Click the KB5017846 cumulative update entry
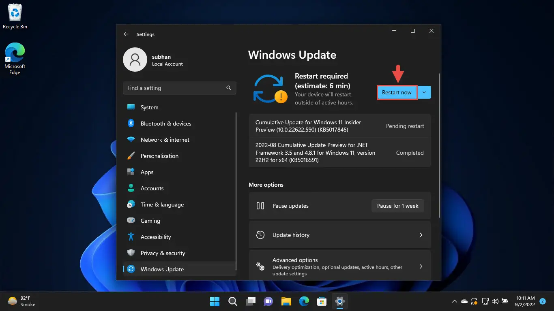Screen dimensions: 554x311 click(x=339, y=126)
